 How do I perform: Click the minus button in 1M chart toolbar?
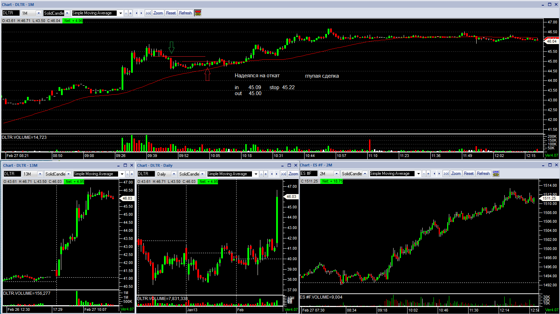click(x=126, y=13)
